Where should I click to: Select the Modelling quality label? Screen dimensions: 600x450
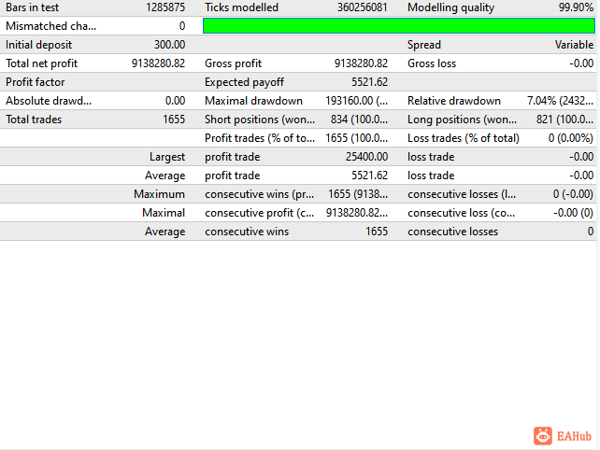tap(450, 7)
